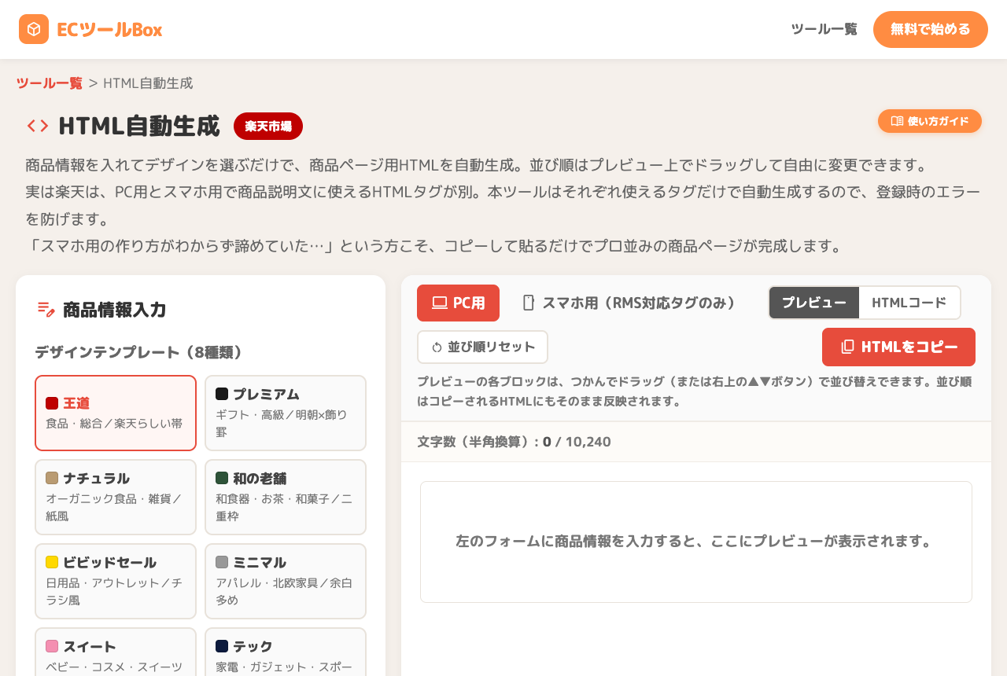This screenshot has width=1007, height=676.
Task: Click the 文字数(半角換算) counter text
Action: coord(514,442)
